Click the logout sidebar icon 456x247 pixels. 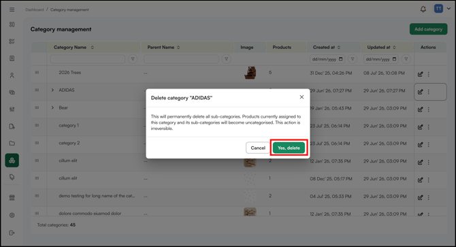[12, 233]
